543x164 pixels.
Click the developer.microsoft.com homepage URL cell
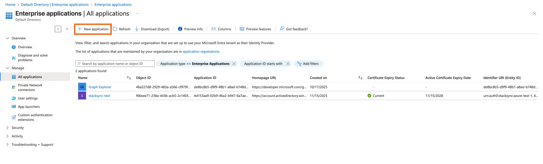coord(279,87)
